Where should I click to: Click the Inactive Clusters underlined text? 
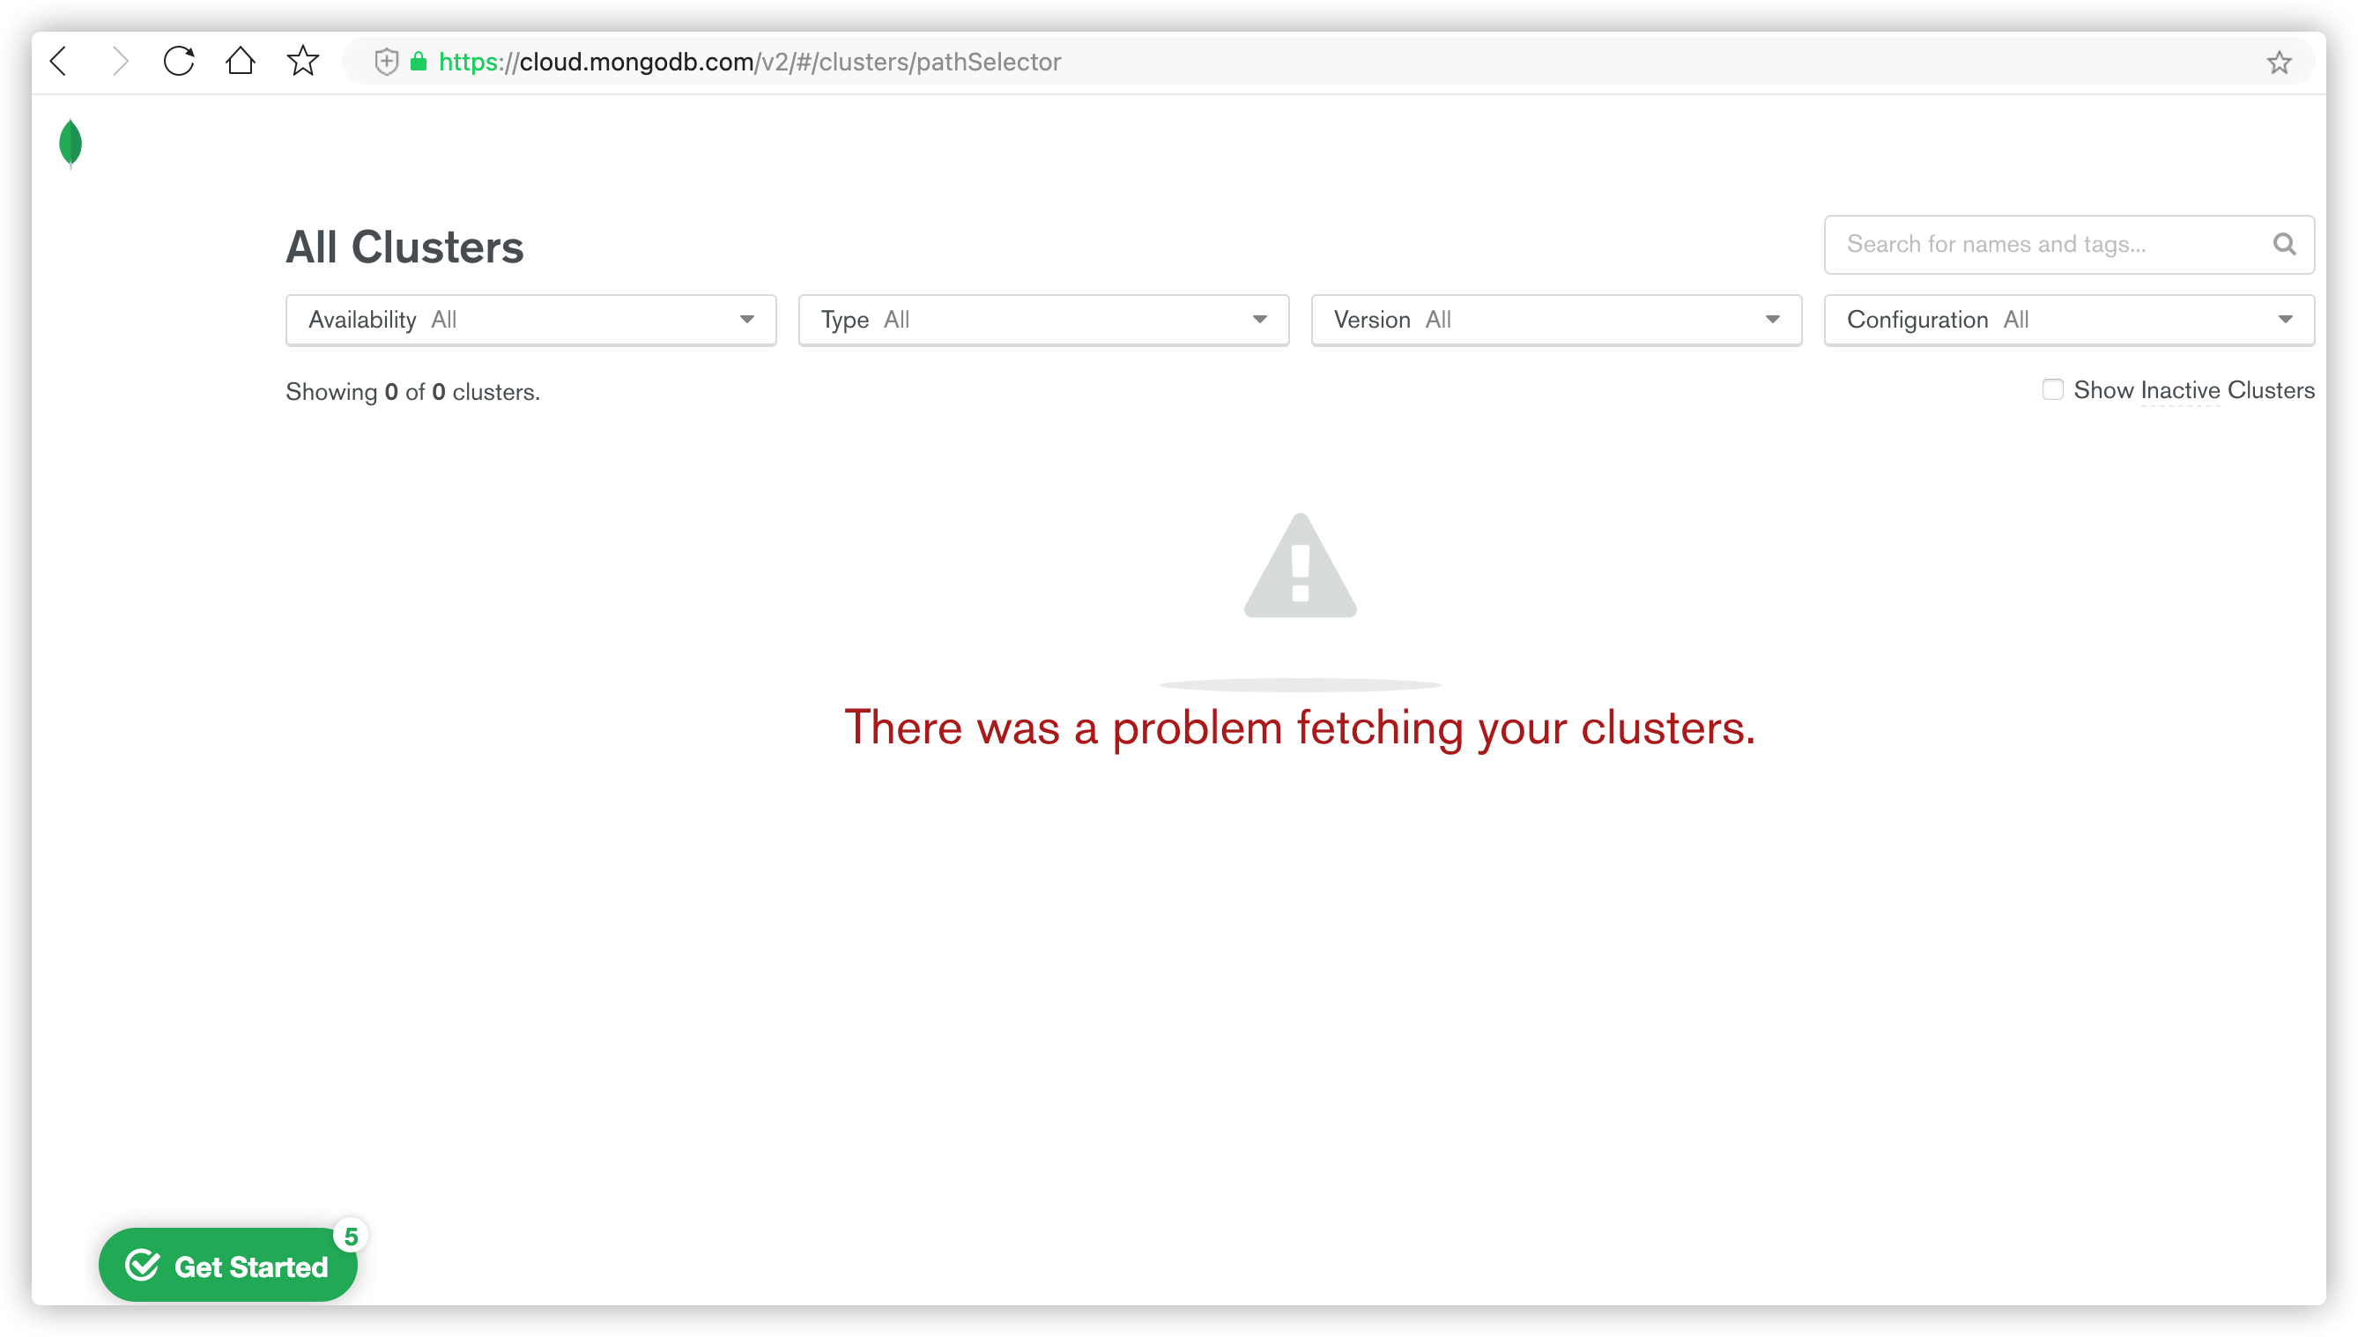click(x=2180, y=391)
